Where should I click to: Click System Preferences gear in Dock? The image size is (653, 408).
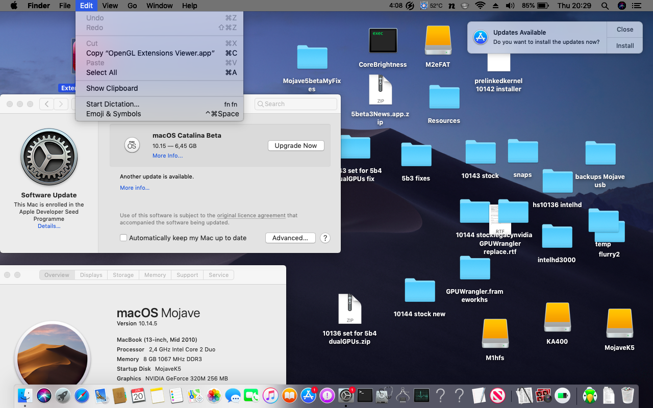346,395
